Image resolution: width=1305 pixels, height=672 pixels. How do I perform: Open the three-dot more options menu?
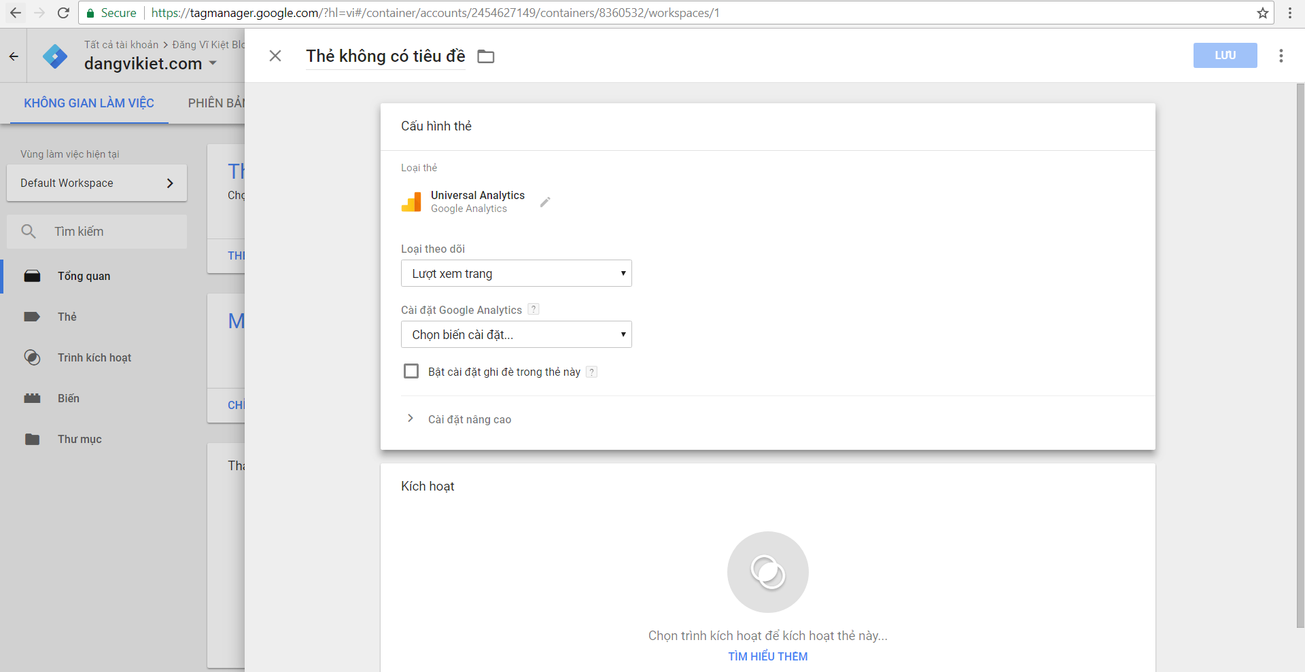coord(1281,56)
